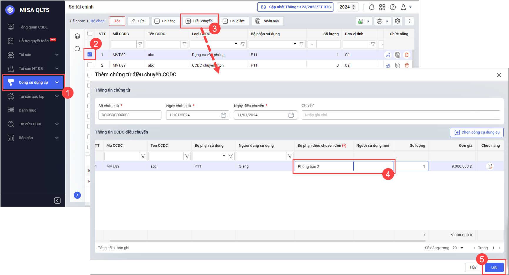Open the help question mark icon
Viewport: 509px width, 275px height.
393,7
